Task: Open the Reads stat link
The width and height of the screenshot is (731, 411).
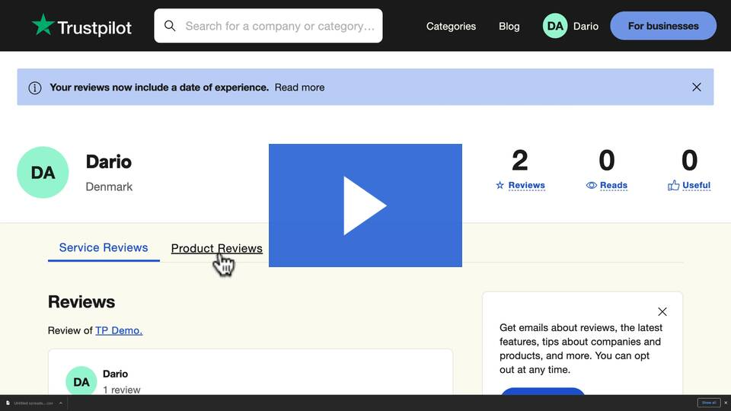Action: tap(614, 186)
